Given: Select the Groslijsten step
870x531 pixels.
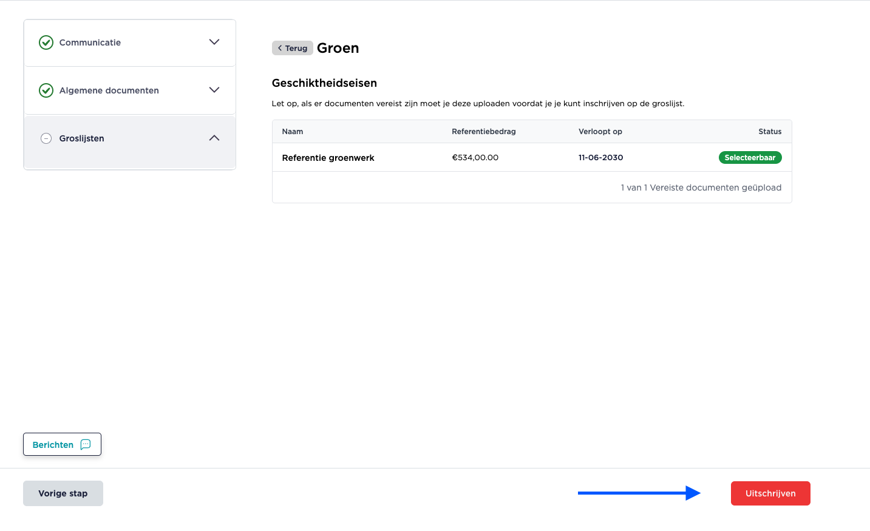Looking at the screenshot, I should [82, 138].
